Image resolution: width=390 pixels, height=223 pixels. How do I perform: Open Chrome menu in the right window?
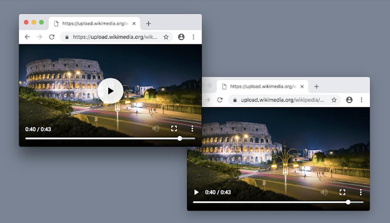(x=362, y=100)
